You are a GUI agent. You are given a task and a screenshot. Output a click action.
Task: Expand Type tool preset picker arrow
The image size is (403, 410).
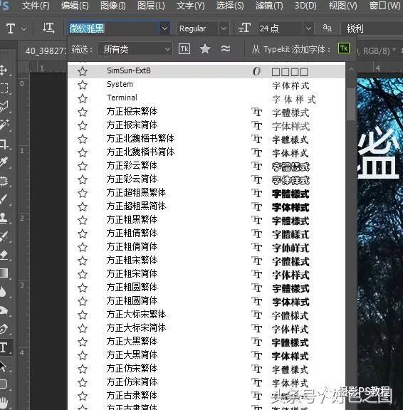[24, 28]
